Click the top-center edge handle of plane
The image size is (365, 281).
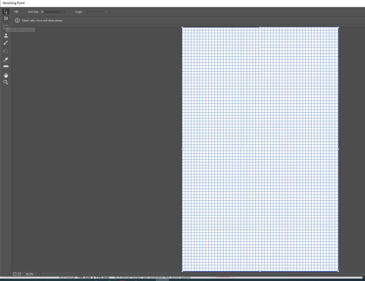260,27
